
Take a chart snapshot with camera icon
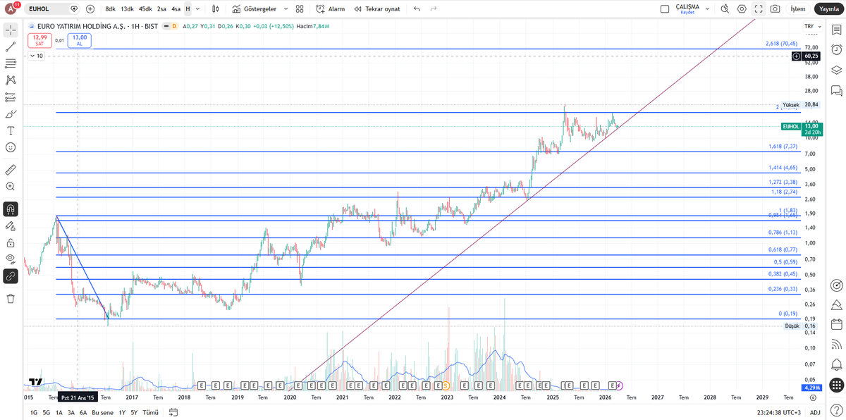(x=775, y=9)
